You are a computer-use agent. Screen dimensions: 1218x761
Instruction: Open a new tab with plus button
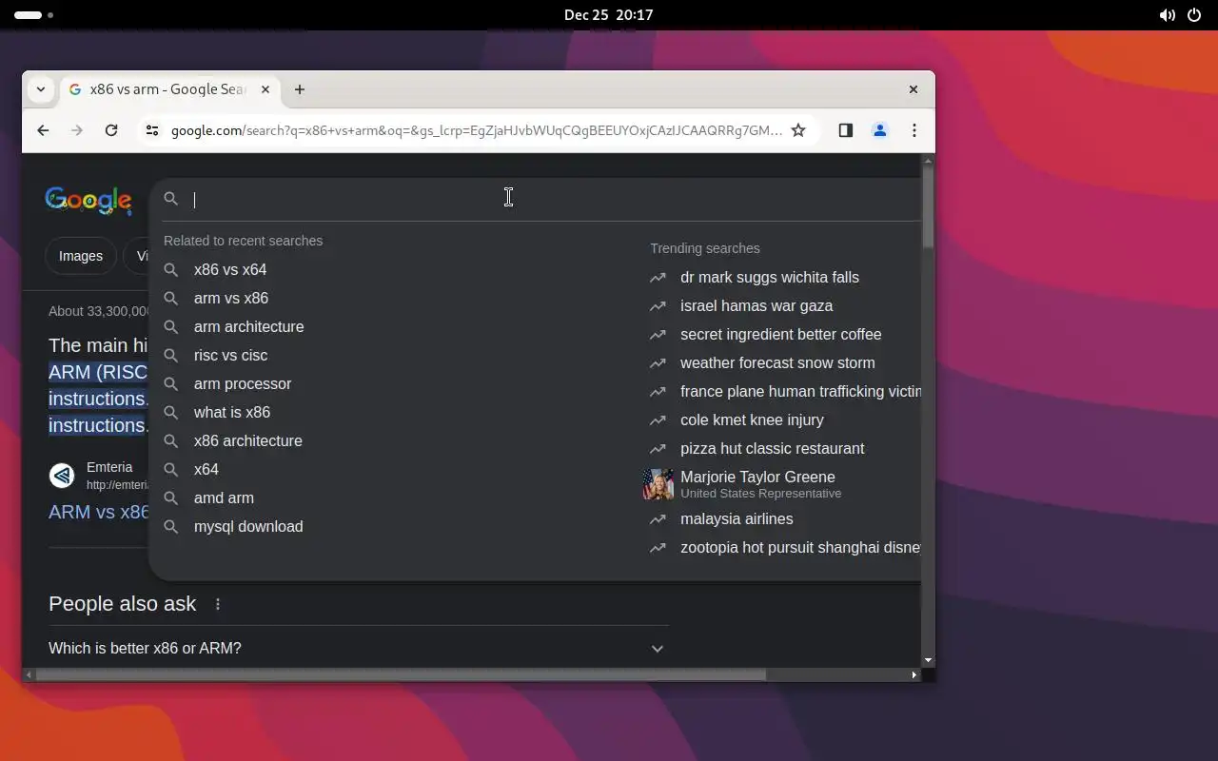click(300, 89)
